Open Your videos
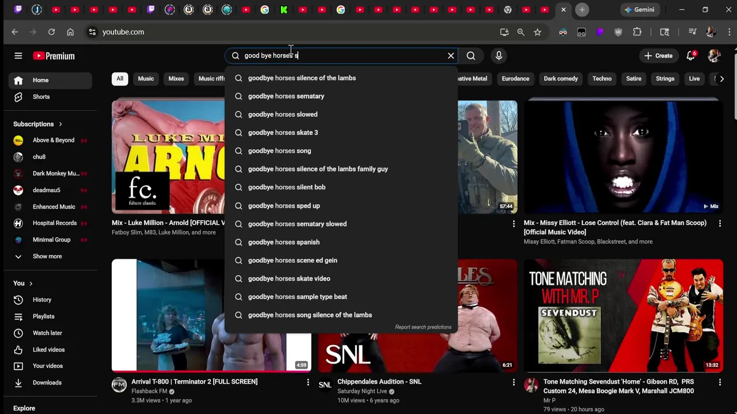Screen dimensions: 737x414 pos(48,366)
